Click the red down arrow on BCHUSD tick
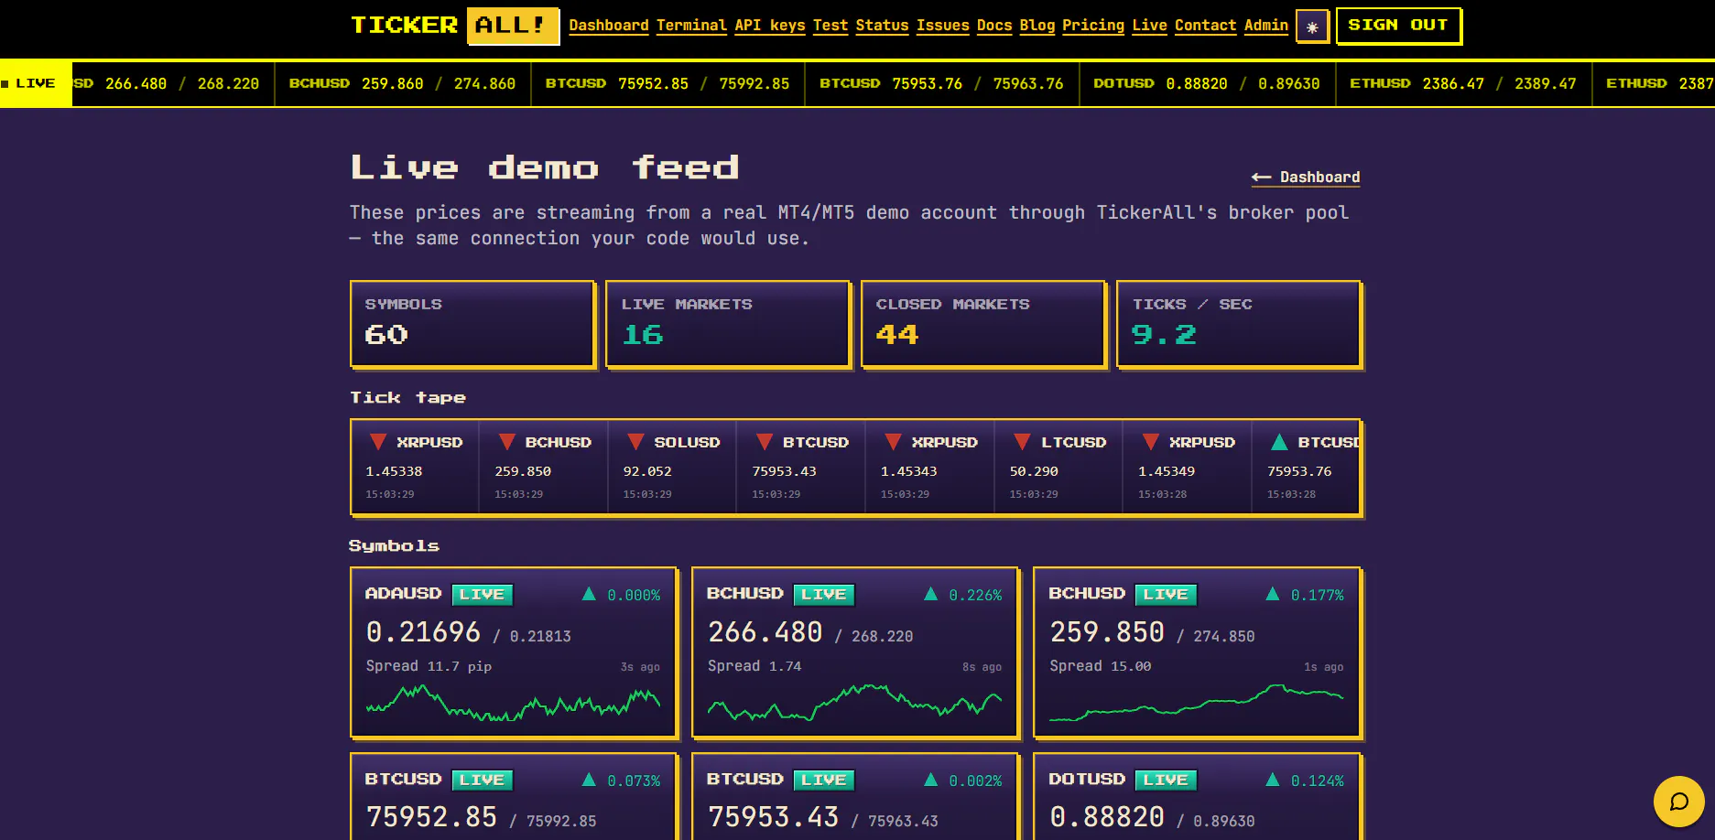This screenshot has width=1715, height=840. [506, 442]
